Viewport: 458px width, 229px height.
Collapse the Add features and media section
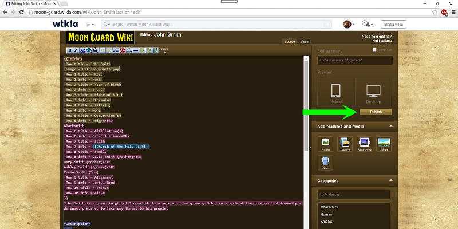click(x=391, y=126)
